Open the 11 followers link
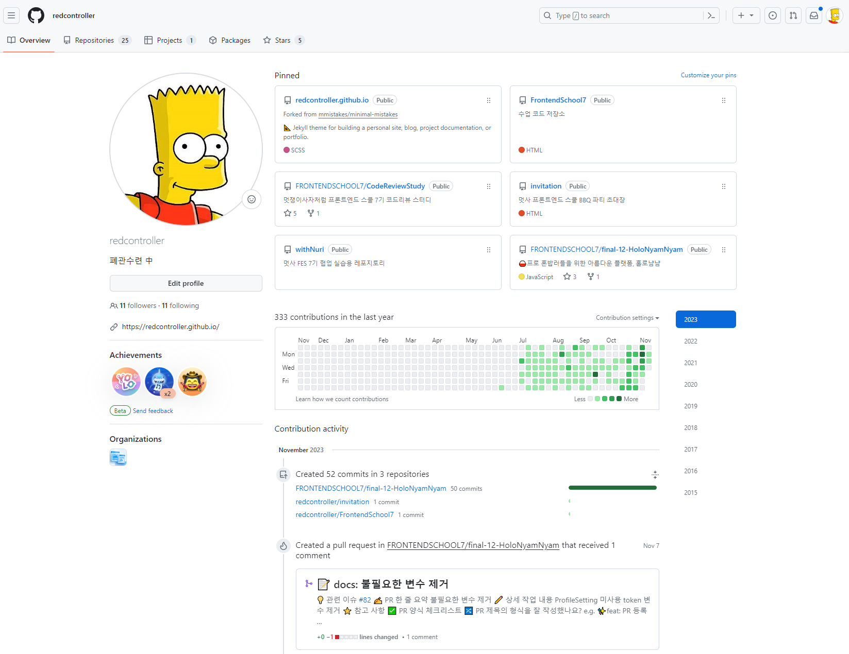Screen dimensions: 849x654 pyautogui.click(x=138, y=305)
